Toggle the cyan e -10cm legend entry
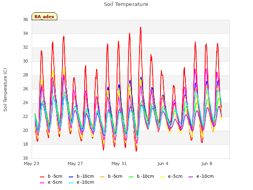Image resolution: width=253 pixels, height=190 pixels. (81, 182)
